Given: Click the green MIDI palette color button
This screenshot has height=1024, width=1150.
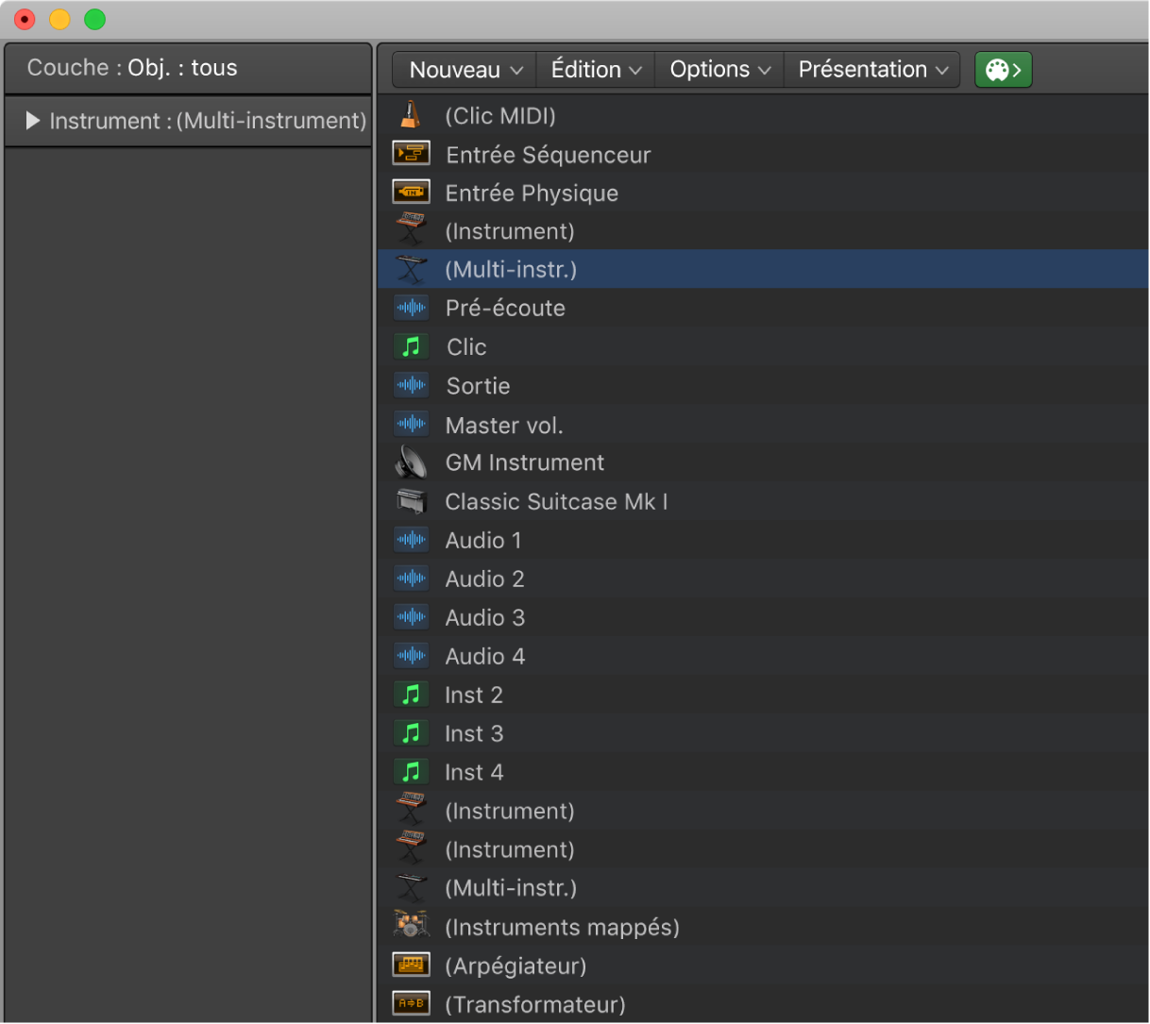Looking at the screenshot, I should [x=1003, y=70].
